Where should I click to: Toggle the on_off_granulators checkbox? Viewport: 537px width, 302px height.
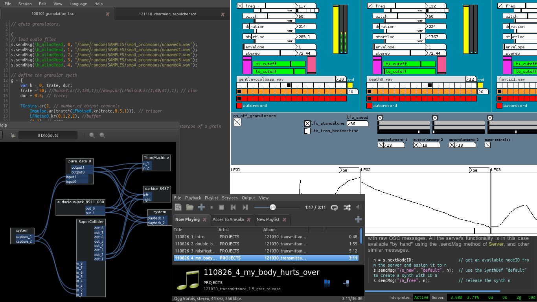tap(237, 122)
